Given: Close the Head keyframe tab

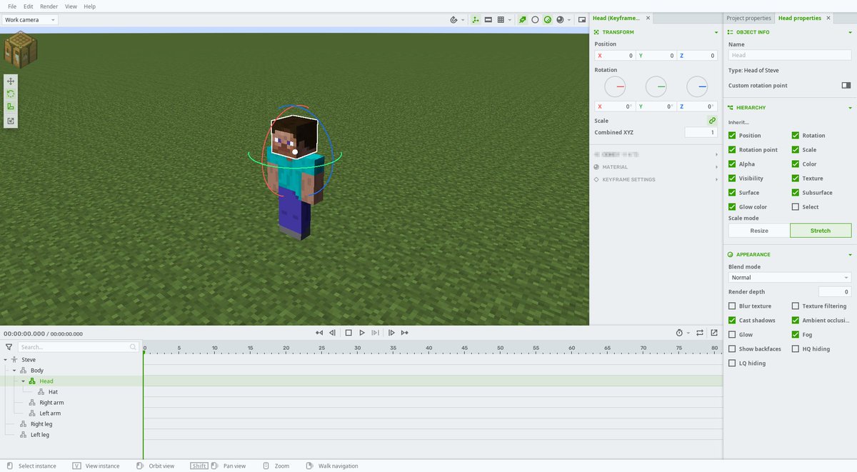Looking at the screenshot, I should tap(648, 18).
